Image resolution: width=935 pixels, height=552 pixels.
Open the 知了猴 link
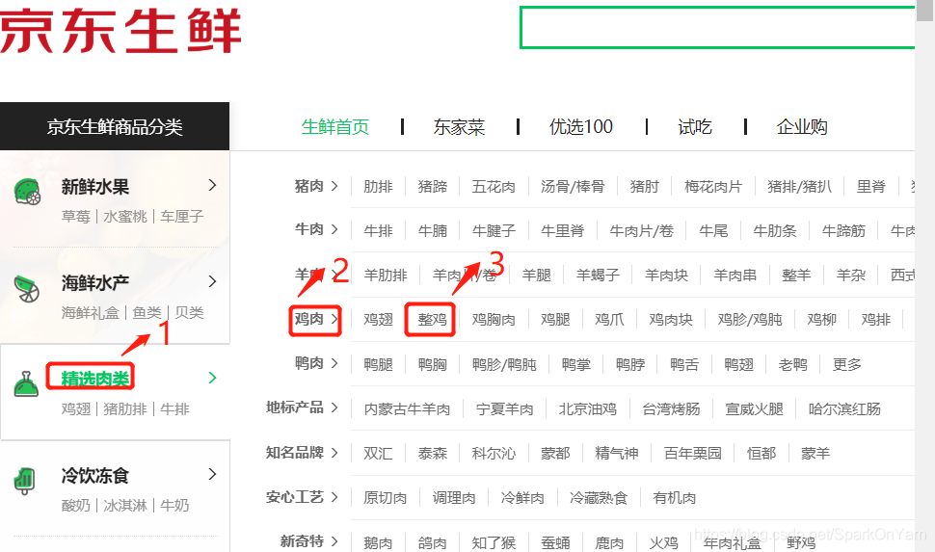(x=494, y=542)
